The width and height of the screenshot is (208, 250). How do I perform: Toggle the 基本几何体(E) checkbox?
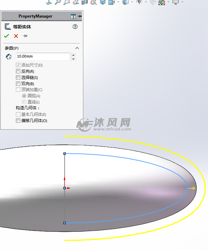point(18,114)
